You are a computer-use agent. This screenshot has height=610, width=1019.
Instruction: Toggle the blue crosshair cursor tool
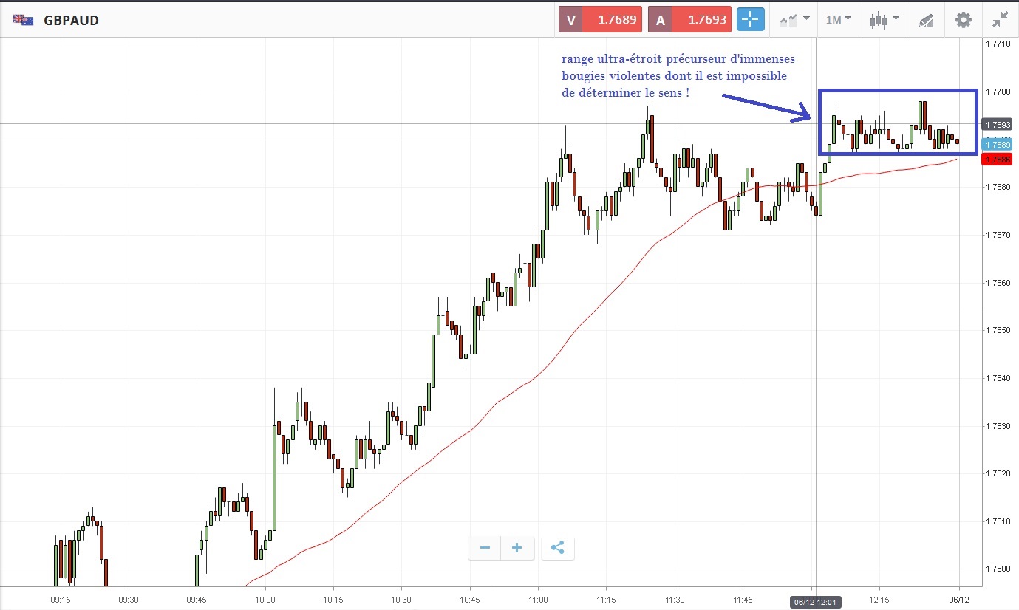click(750, 20)
